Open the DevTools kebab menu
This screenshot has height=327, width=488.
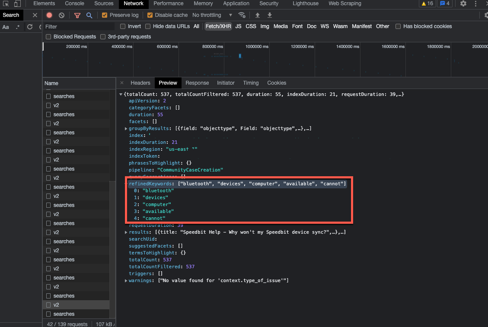475,4
